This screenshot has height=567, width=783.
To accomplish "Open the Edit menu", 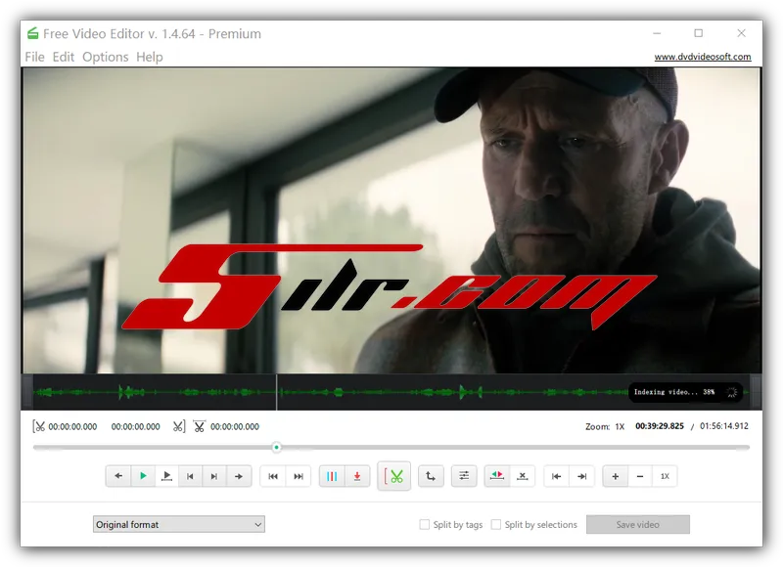I will click(64, 57).
